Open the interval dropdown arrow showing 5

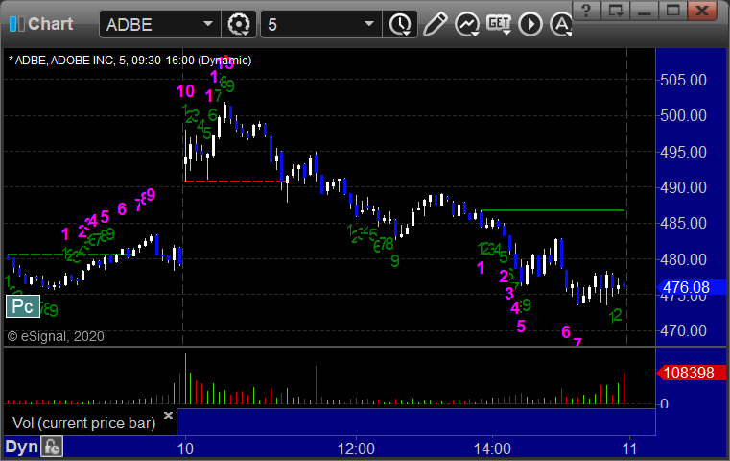point(368,24)
